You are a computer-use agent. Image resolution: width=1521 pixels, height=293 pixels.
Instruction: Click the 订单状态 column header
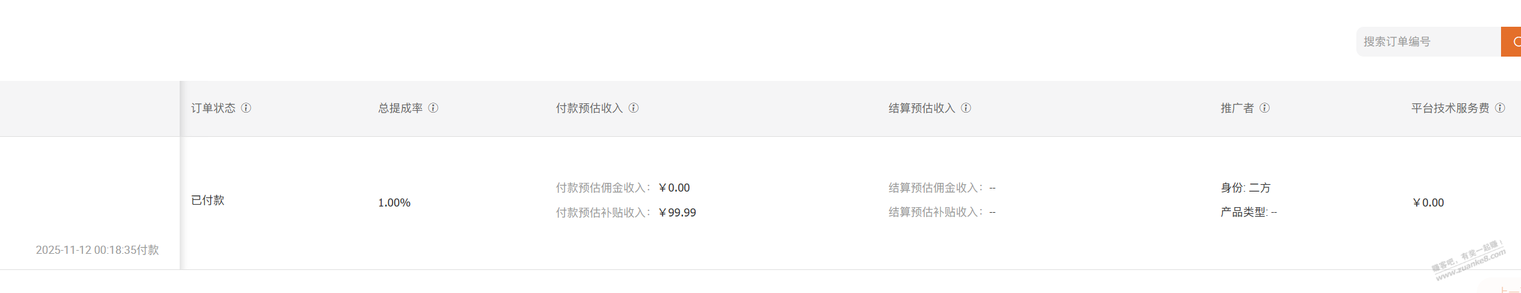(213, 108)
